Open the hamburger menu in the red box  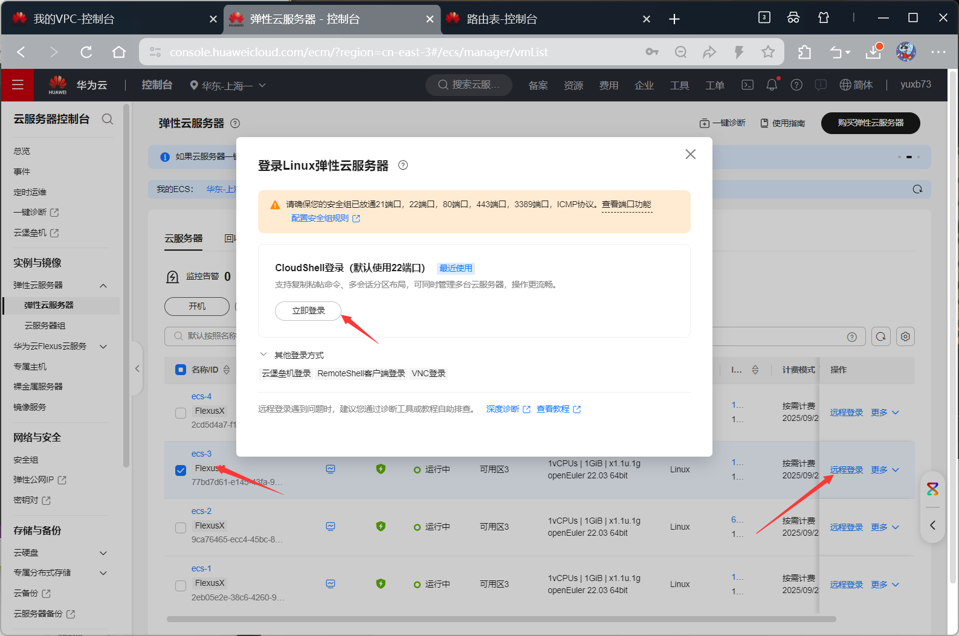(x=18, y=85)
